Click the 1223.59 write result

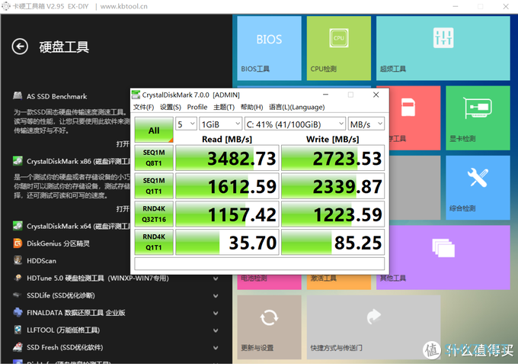point(333,214)
